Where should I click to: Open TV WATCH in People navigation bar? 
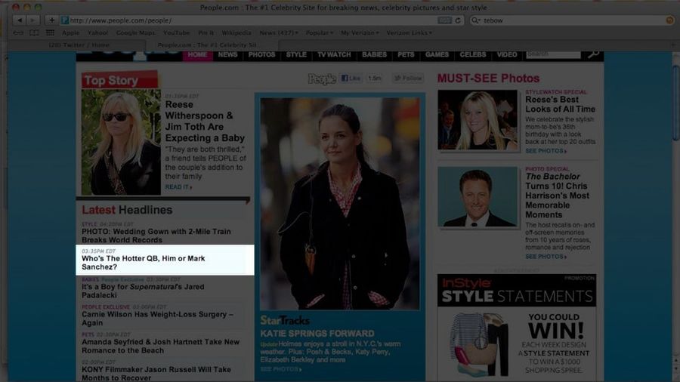[x=334, y=54]
